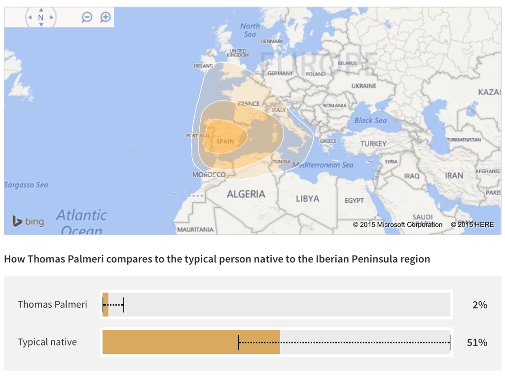This screenshot has width=505, height=378.
Task: Click the Spain label on map
Action: [x=225, y=141]
